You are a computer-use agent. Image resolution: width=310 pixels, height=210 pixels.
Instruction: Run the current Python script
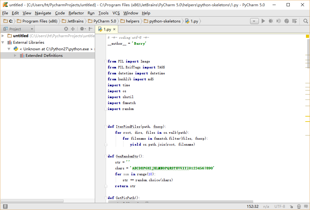point(263,21)
